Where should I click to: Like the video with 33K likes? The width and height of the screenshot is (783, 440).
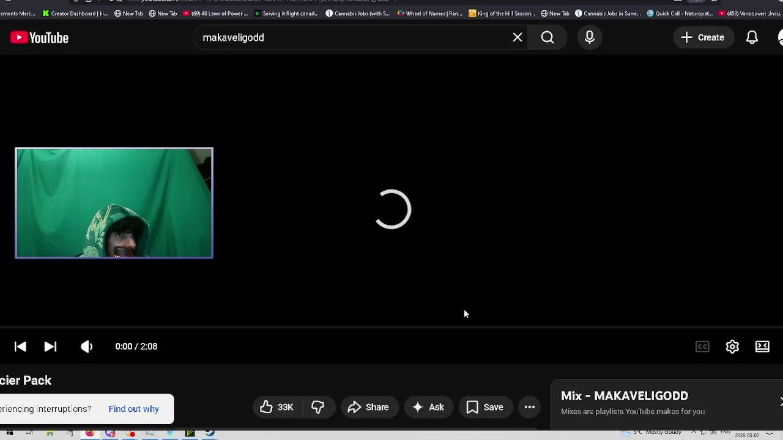277,407
